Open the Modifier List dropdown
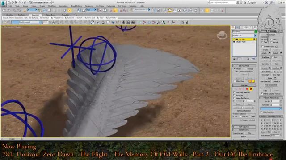Screen dimensions: 286x160 pyautogui.click(x=244, y=36)
